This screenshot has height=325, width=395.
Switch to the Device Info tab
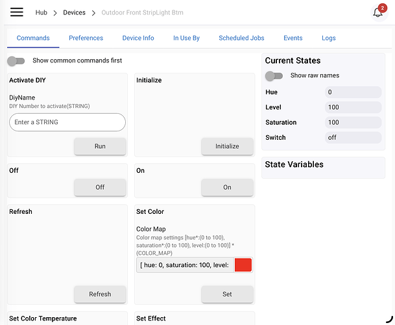(138, 38)
